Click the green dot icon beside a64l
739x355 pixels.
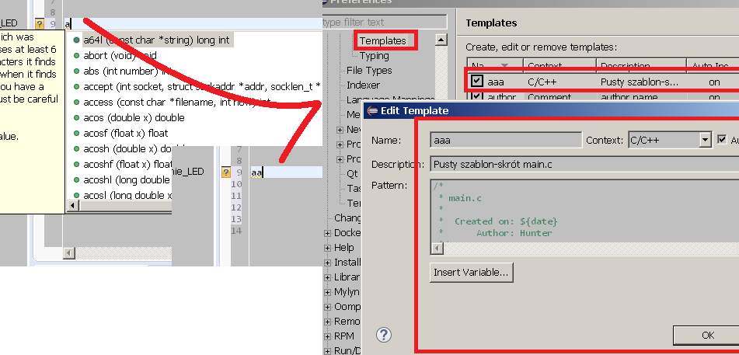click(x=76, y=40)
